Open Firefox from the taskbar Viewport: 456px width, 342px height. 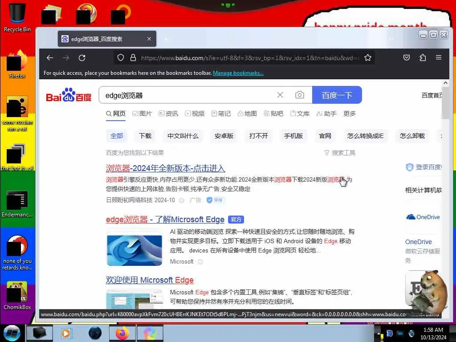tap(122, 333)
